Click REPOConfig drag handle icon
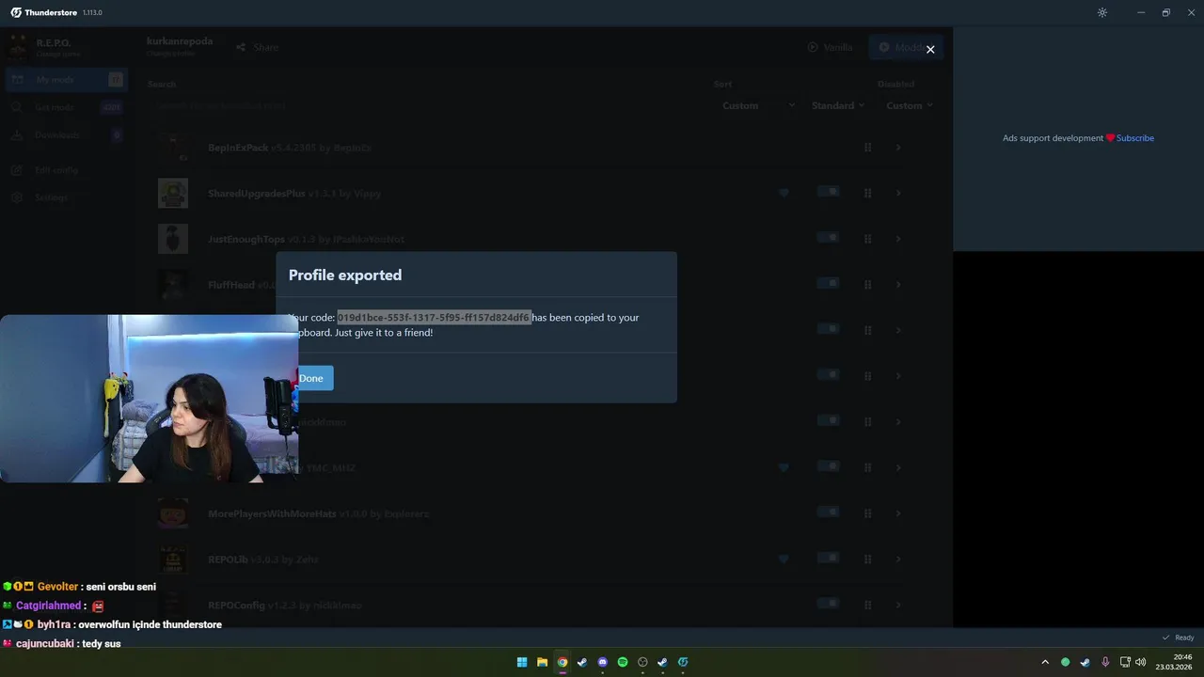Screen dimensions: 1204x677 pyautogui.click(x=868, y=605)
